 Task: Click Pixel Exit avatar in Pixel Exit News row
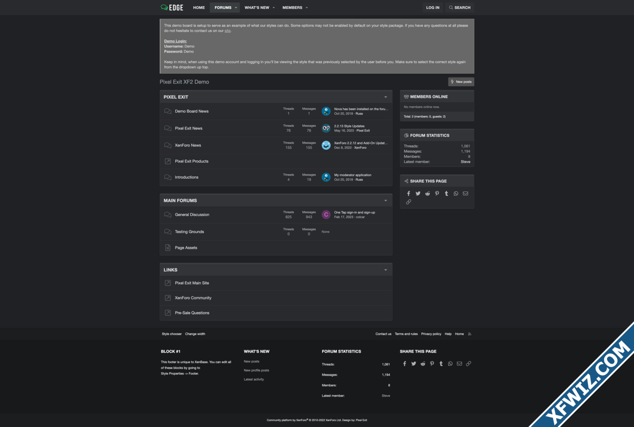click(x=326, y=128)
